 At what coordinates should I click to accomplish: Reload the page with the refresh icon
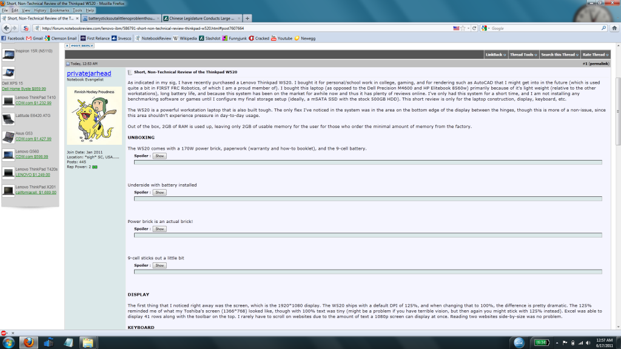(x=474, y=28)
